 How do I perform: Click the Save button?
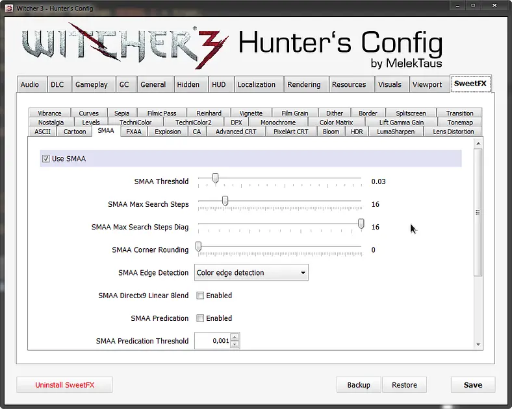[473, 385]
